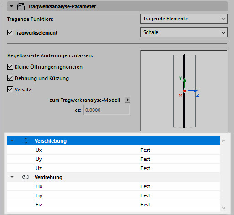The height and width of the screenshot is (215, 234).
Task: Open the zum Tragwerksanalyse-Modell arrow button
Action: click(x=127, y=100)
